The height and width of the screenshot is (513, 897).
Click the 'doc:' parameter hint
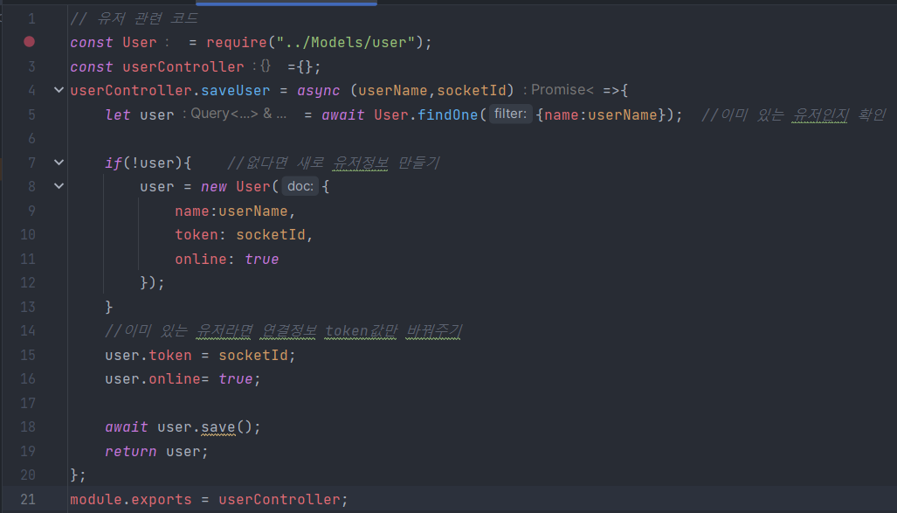300,186
